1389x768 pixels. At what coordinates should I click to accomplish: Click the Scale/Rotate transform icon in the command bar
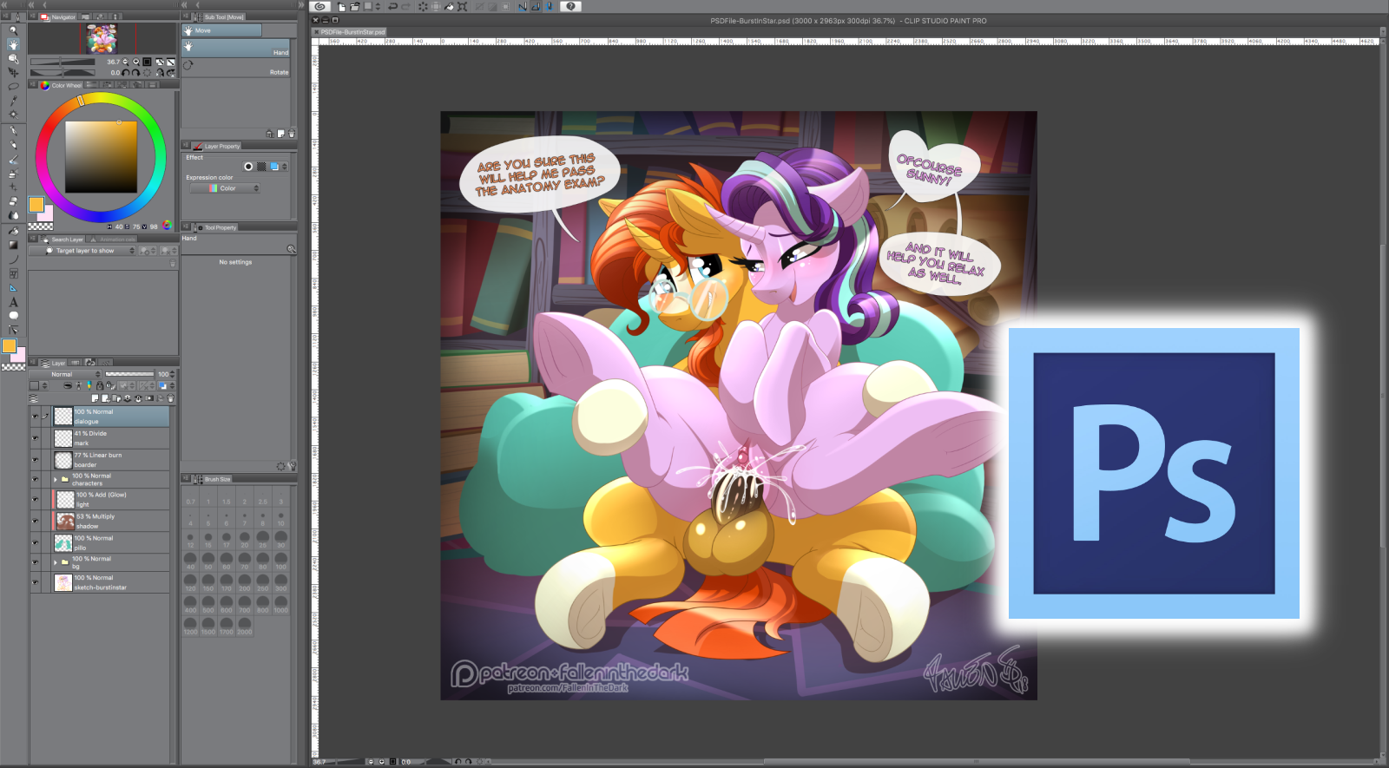click(x=462, y=6)
